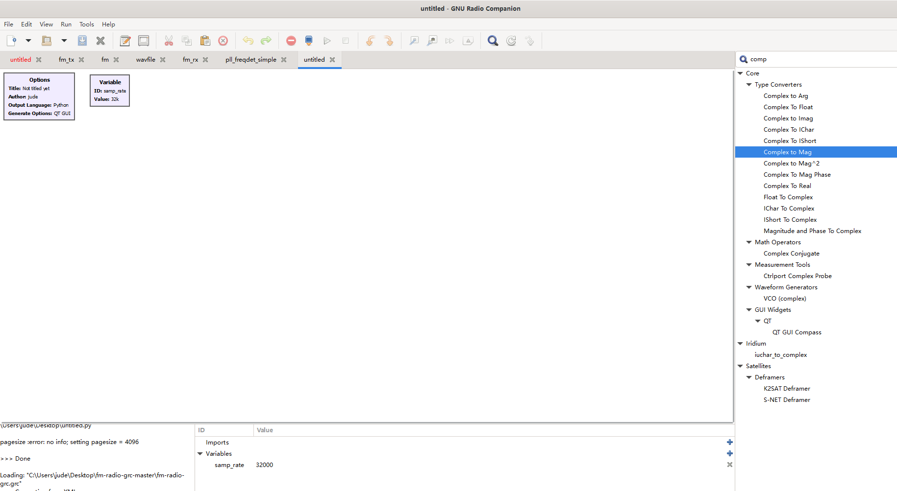Enable the selected block icon
Viewport: 897px width, 491px height.
pyautogui.click(x=414, y=41)
